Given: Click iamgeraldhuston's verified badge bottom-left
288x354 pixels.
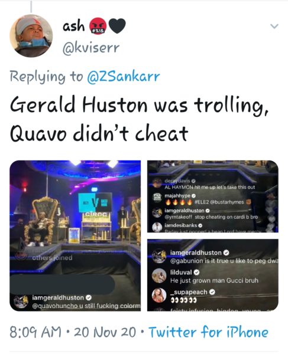Looking at the screenshot, I should click(x=89, y=297).
